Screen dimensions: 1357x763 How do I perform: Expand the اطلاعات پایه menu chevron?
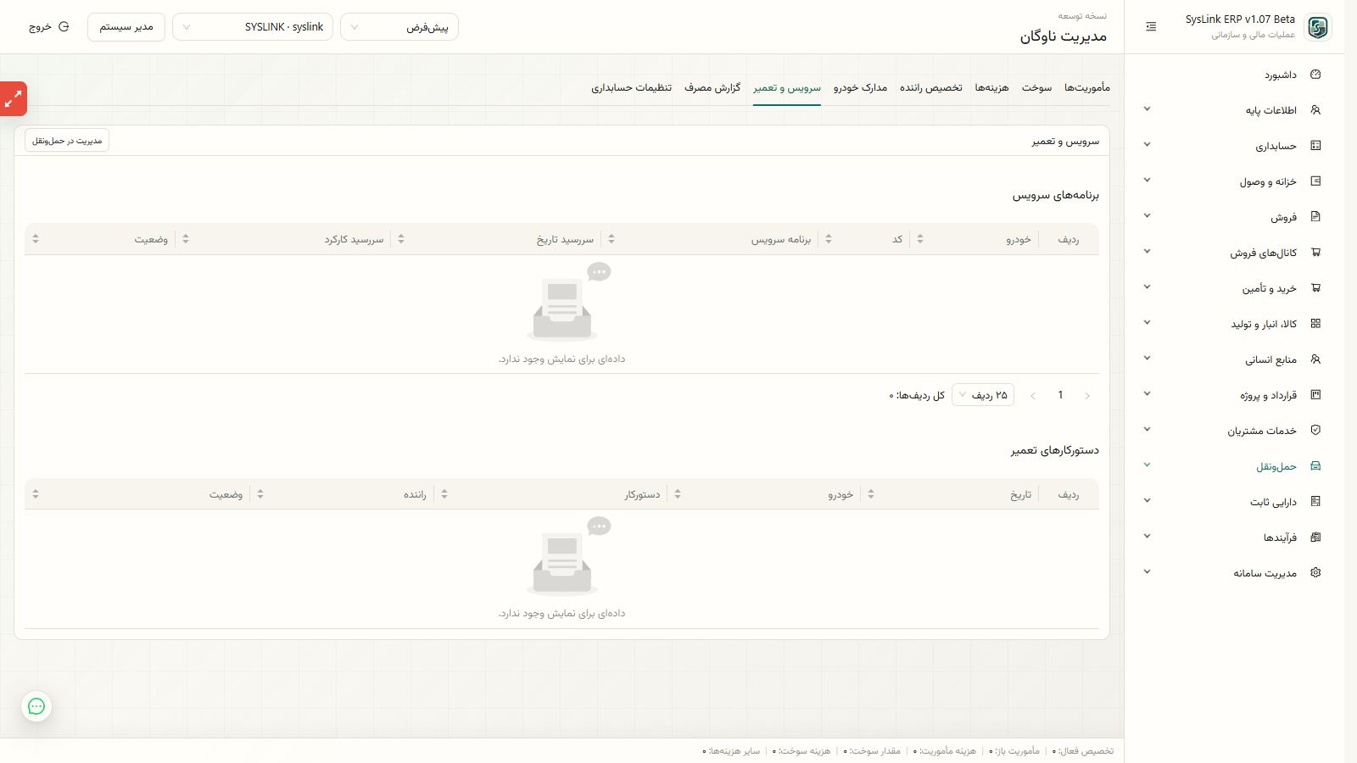point(1148,109)
